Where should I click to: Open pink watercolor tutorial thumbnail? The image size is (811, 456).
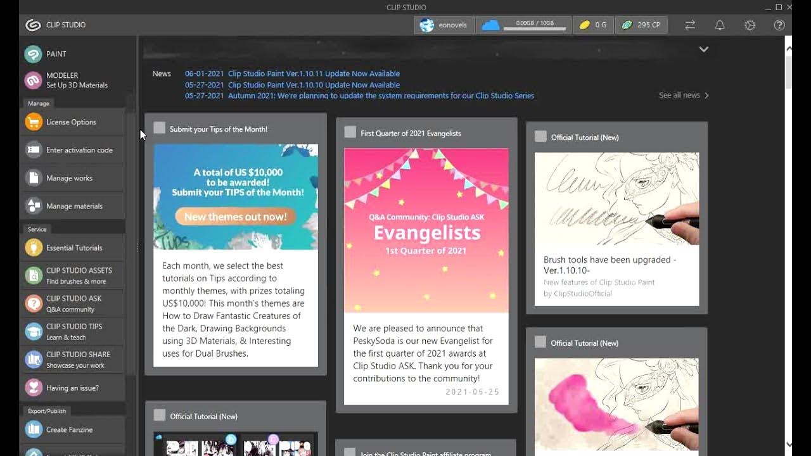(616, 405)
